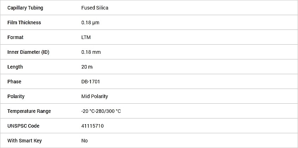The height and width of the screenshot is (148, 298).
Task: Click the Phase row label
Action: pos(14,82)
